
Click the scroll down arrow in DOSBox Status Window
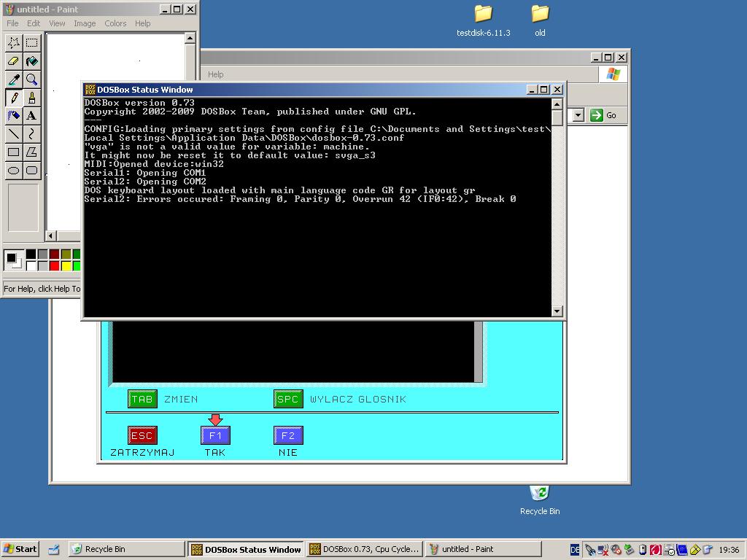point(557,311)
